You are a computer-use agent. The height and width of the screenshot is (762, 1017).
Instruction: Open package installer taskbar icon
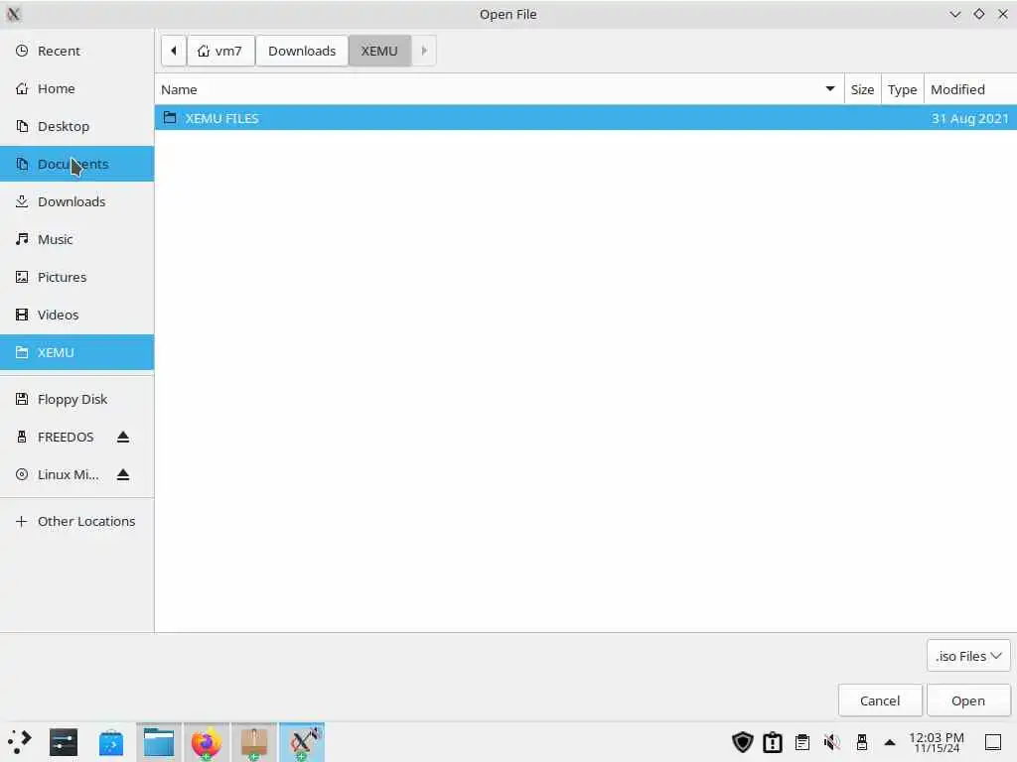(254, 742)
